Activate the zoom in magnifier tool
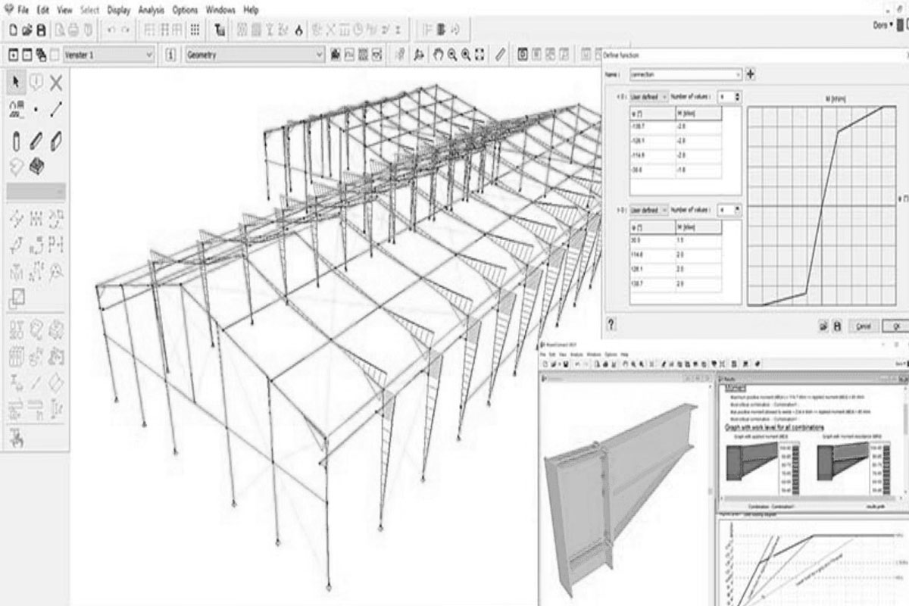This screenshot has width=909, height=606. tap(450, 54)
